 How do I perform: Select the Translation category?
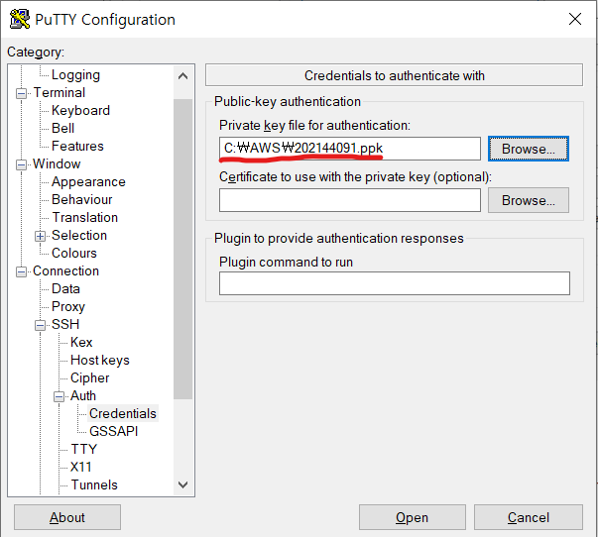pos(85,218)
